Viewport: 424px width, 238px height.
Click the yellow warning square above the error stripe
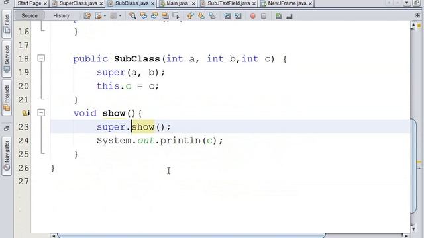(419, 26)
